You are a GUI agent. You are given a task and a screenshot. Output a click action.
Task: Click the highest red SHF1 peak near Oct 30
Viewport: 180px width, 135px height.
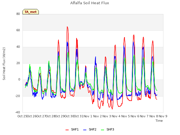tap(67, 27)
